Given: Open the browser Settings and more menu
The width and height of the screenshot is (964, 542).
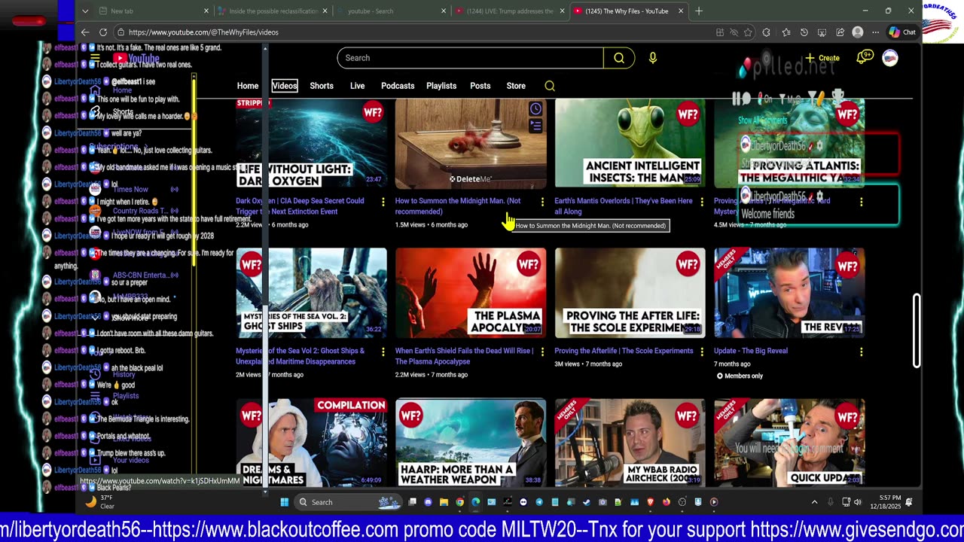Looking at the screenshot, I should click(875, 32).
